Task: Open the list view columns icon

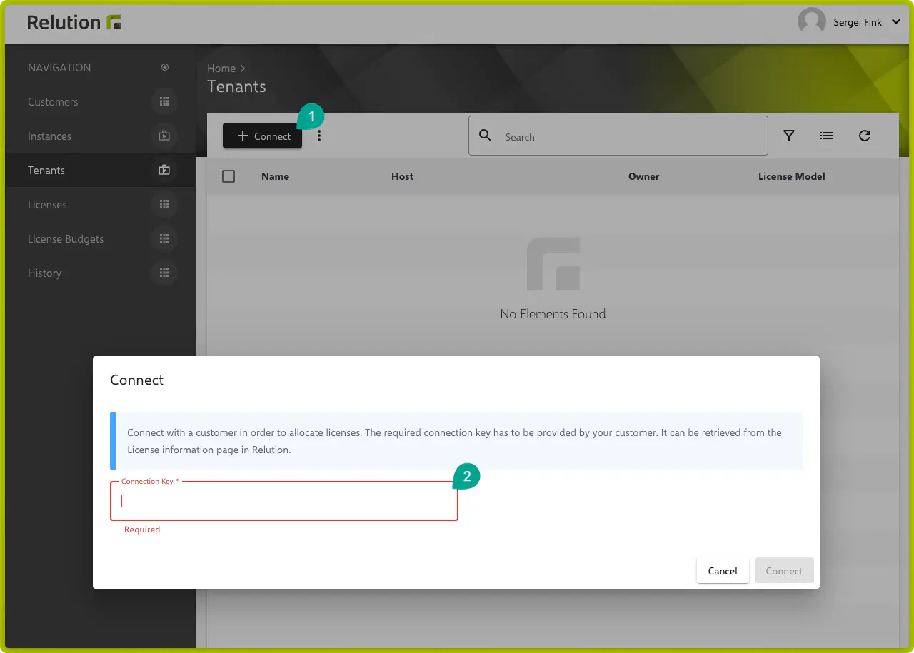Action: (827, 136)
